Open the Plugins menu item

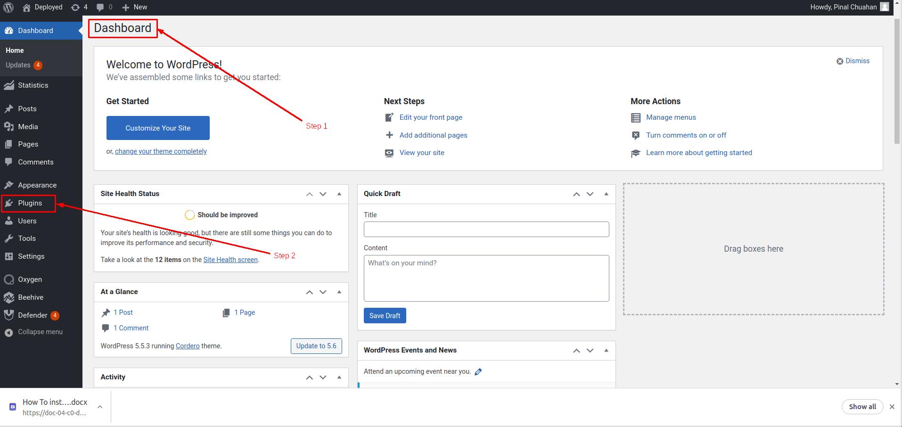tap(41, 203)
